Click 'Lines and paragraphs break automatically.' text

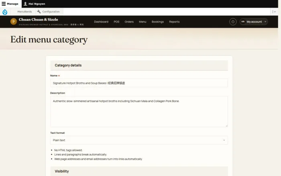(80, 154)
